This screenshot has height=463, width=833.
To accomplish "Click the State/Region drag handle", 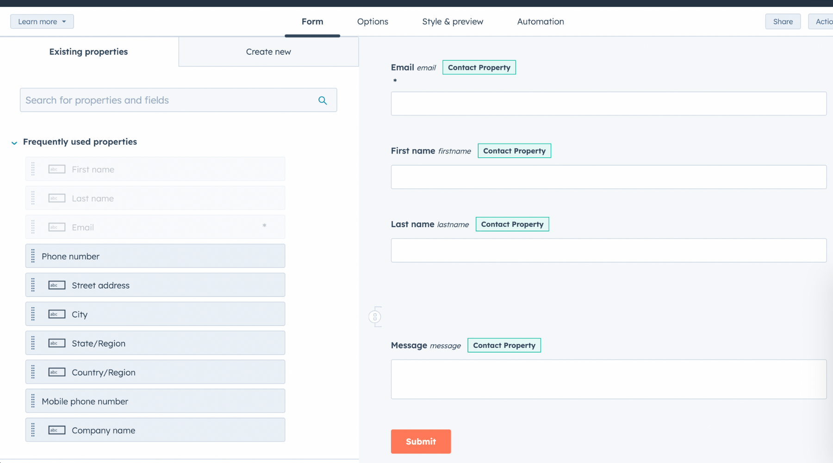I will tap(33, 343).
